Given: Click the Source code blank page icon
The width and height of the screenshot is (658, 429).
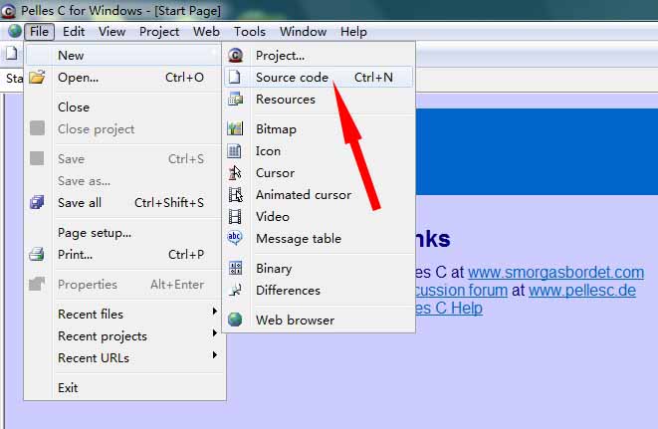Looking at the screenshot, I should coord(235,78).
